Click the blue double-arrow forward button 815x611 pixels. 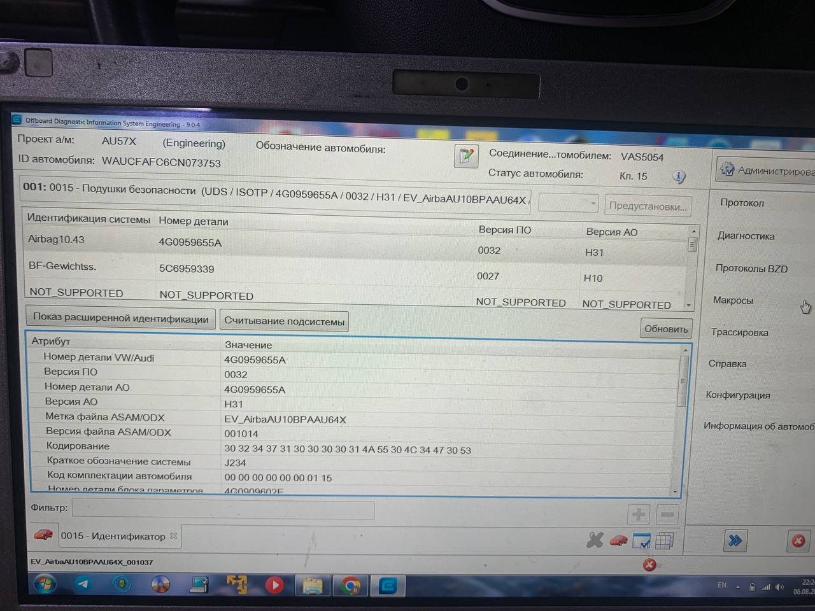735,541
